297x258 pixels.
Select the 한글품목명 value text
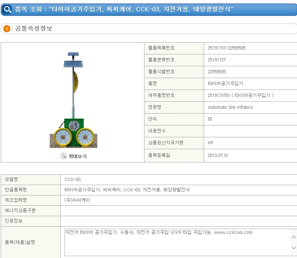[x=127, y=190]
